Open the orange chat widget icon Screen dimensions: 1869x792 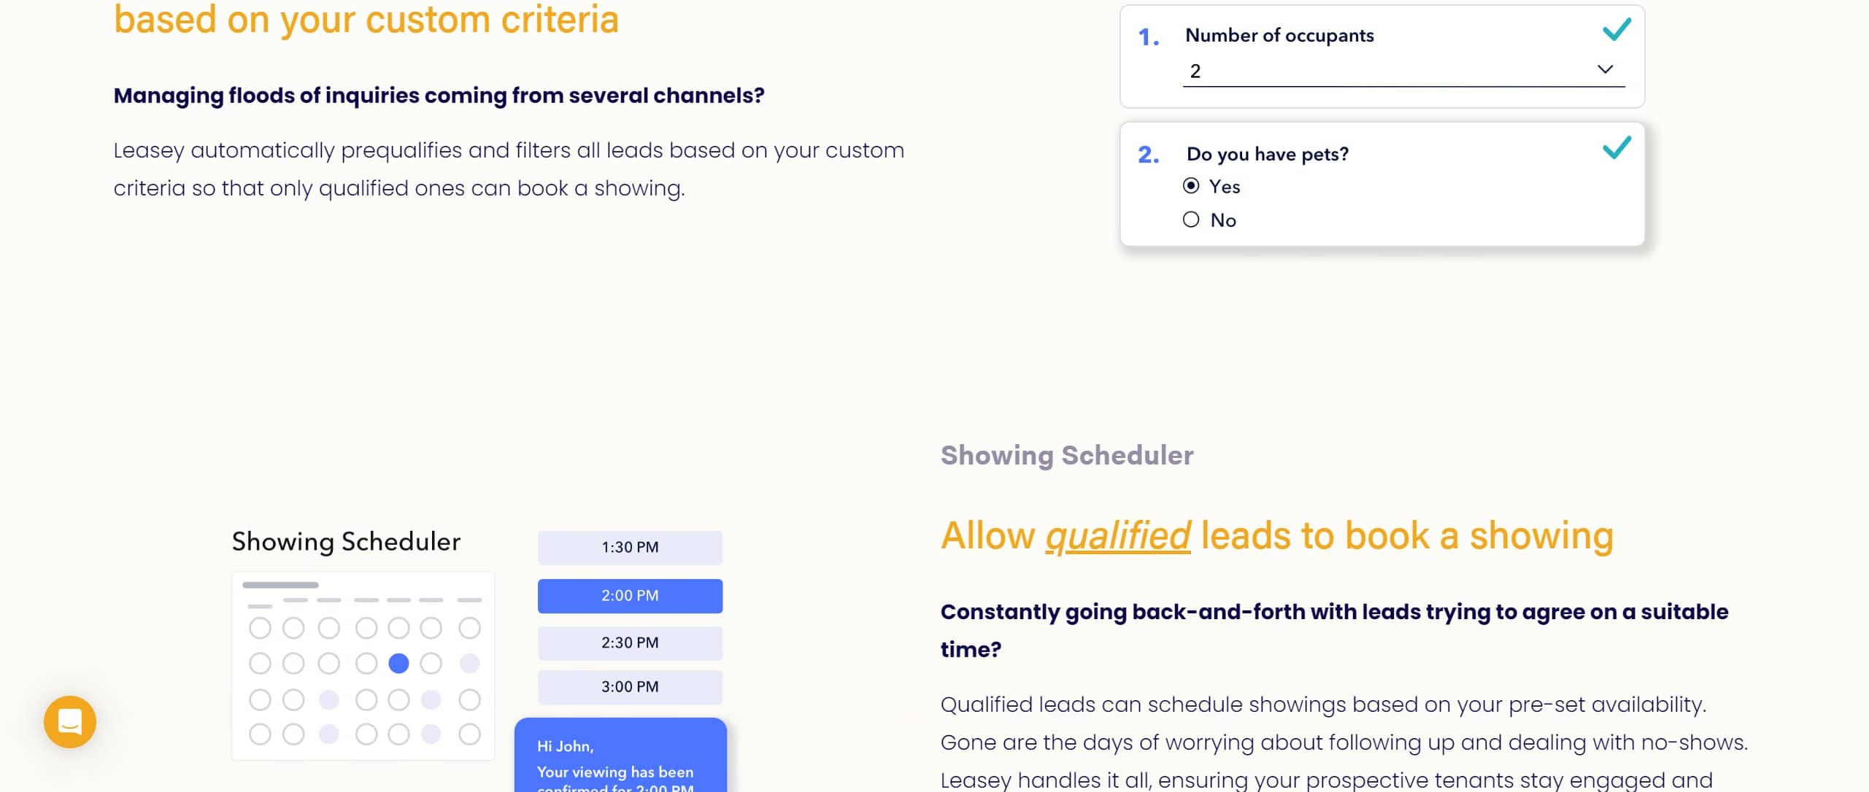70,721
